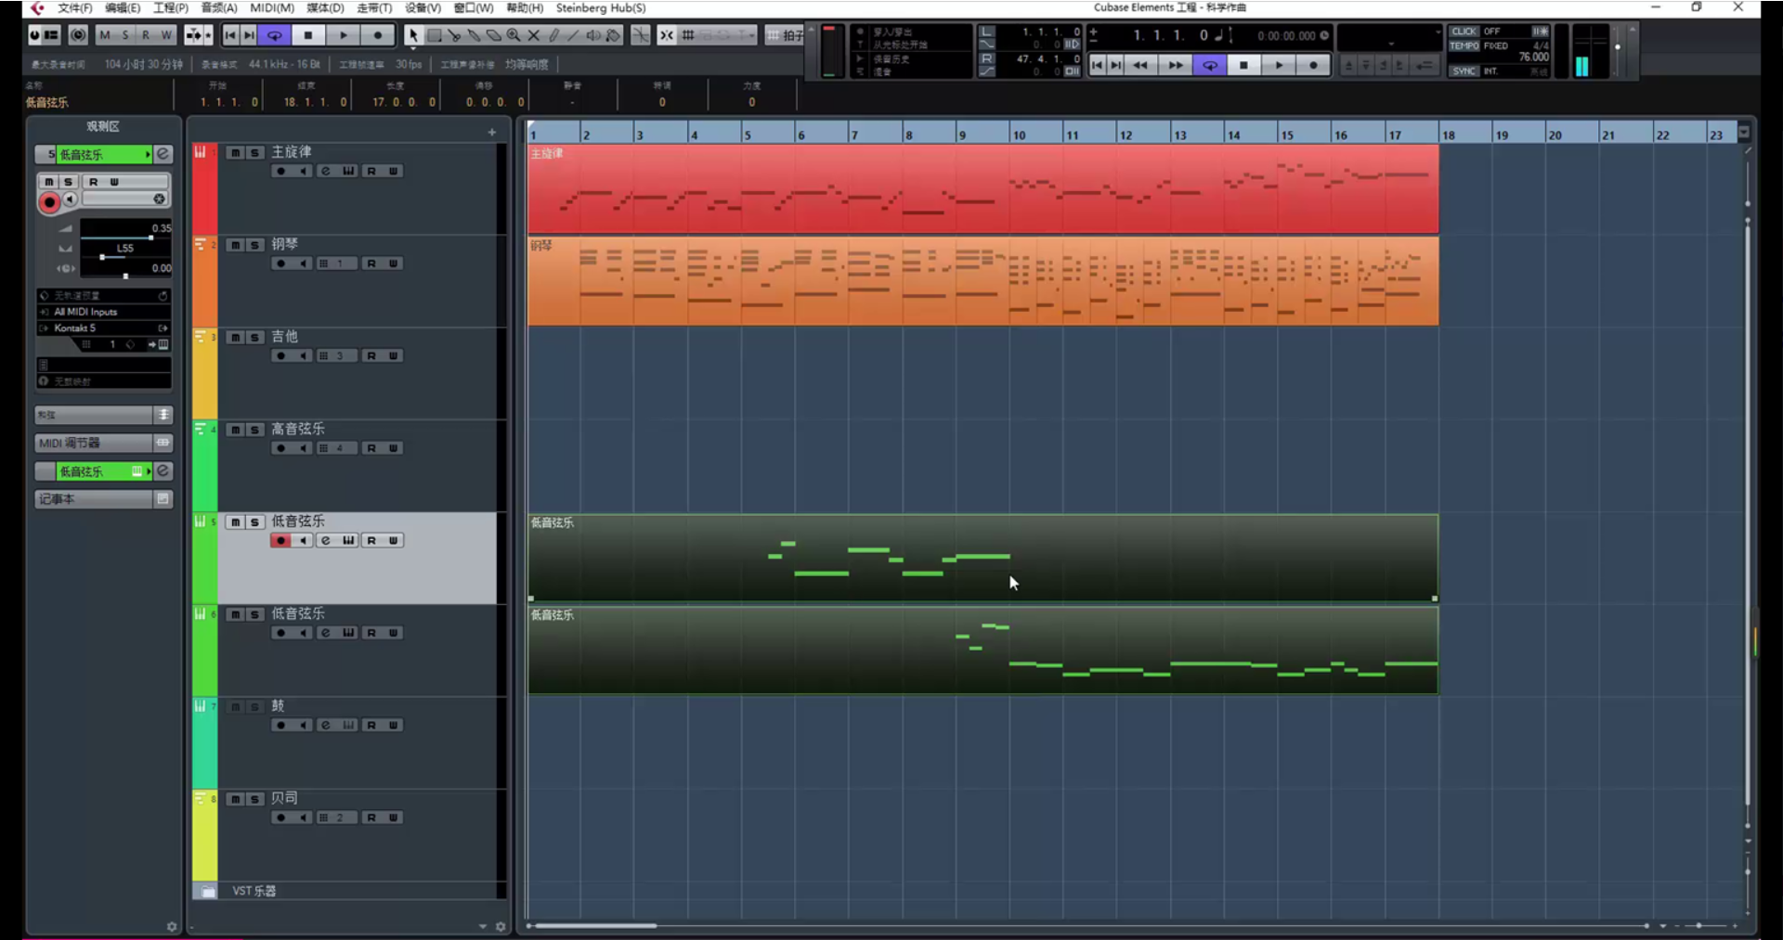This screenshot has height=940, width=1783.
Task: Open 设备(V) menu
Action: point(423,7)
